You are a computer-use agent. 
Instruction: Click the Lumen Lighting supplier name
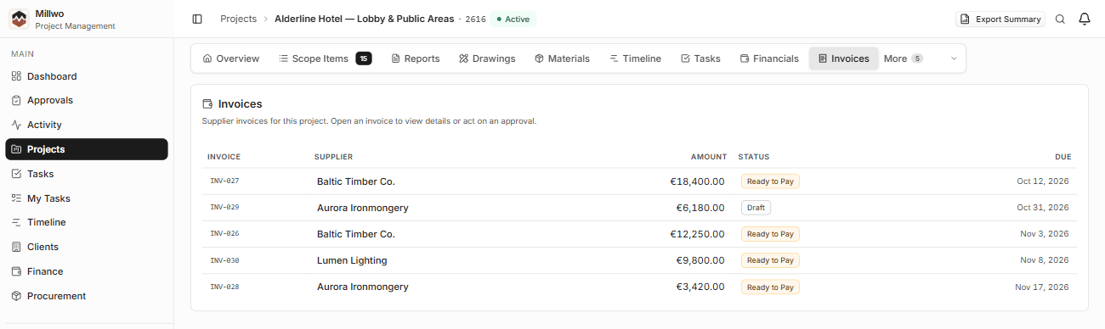[352, 260]
